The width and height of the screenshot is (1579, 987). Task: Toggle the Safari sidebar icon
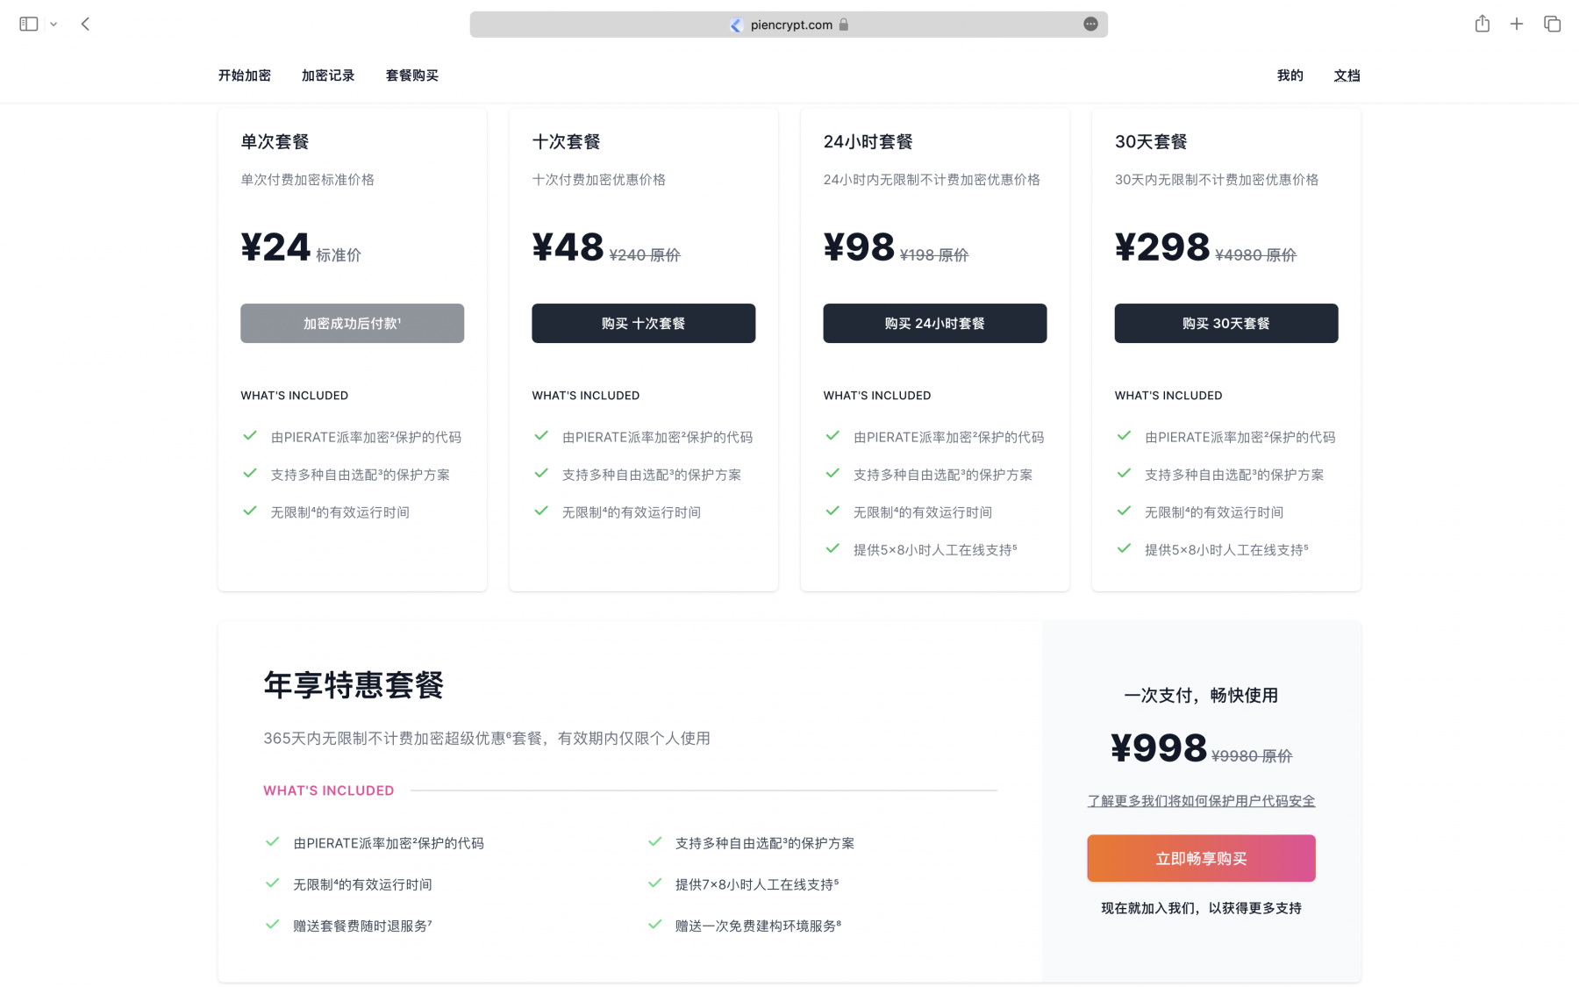[29, 25]
